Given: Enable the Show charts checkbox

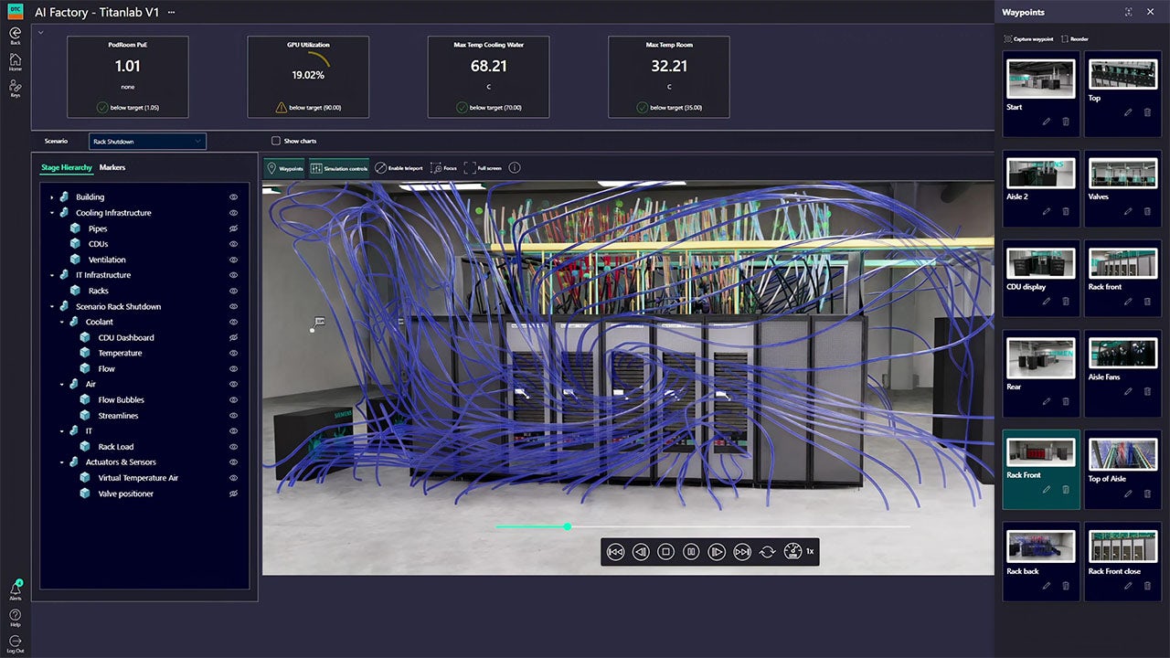Looking at the screenshot, I should coord(275,141).
